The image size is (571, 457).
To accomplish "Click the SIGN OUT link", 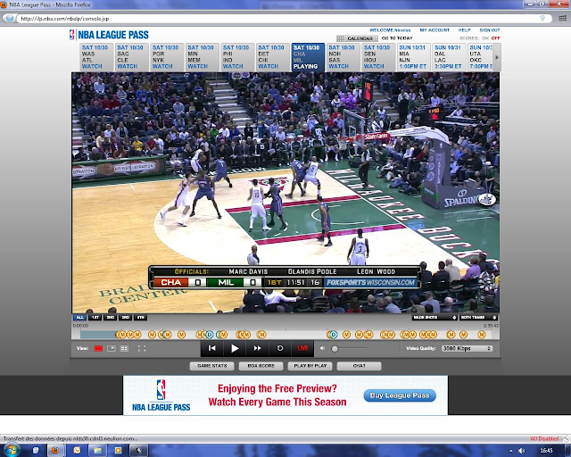I will coord(490,30).
